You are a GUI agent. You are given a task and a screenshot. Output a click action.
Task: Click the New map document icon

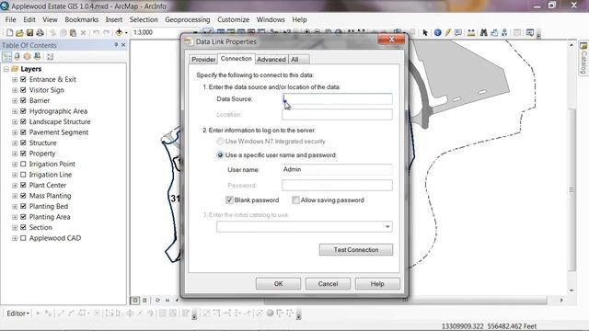tap(10, 33)
